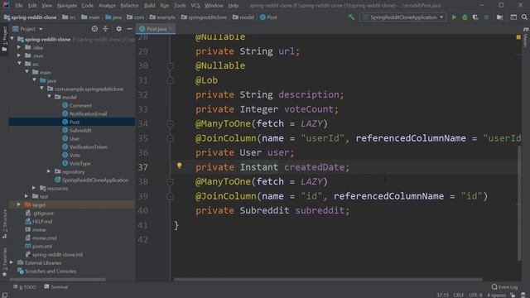Click the editor horizontal scrollbar
The width and height of the screenshot is (530, 298).
328,280
